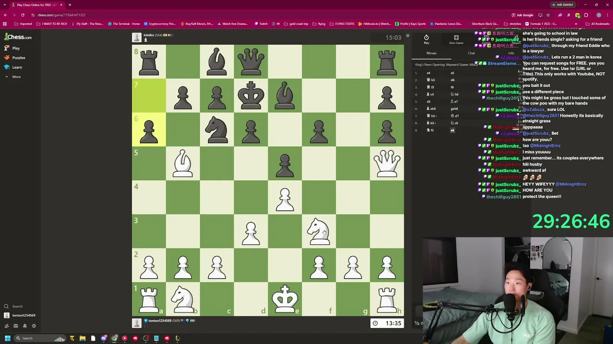The width and height of the screenshot is (613, 344).
Task: Open the Imported bookmarks folder
Action: point(23,23)
